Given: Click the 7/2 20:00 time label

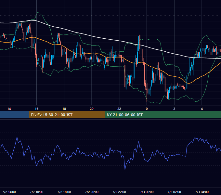Looking at the screenshot, I should pyautogui.click(x=92, y=192).
